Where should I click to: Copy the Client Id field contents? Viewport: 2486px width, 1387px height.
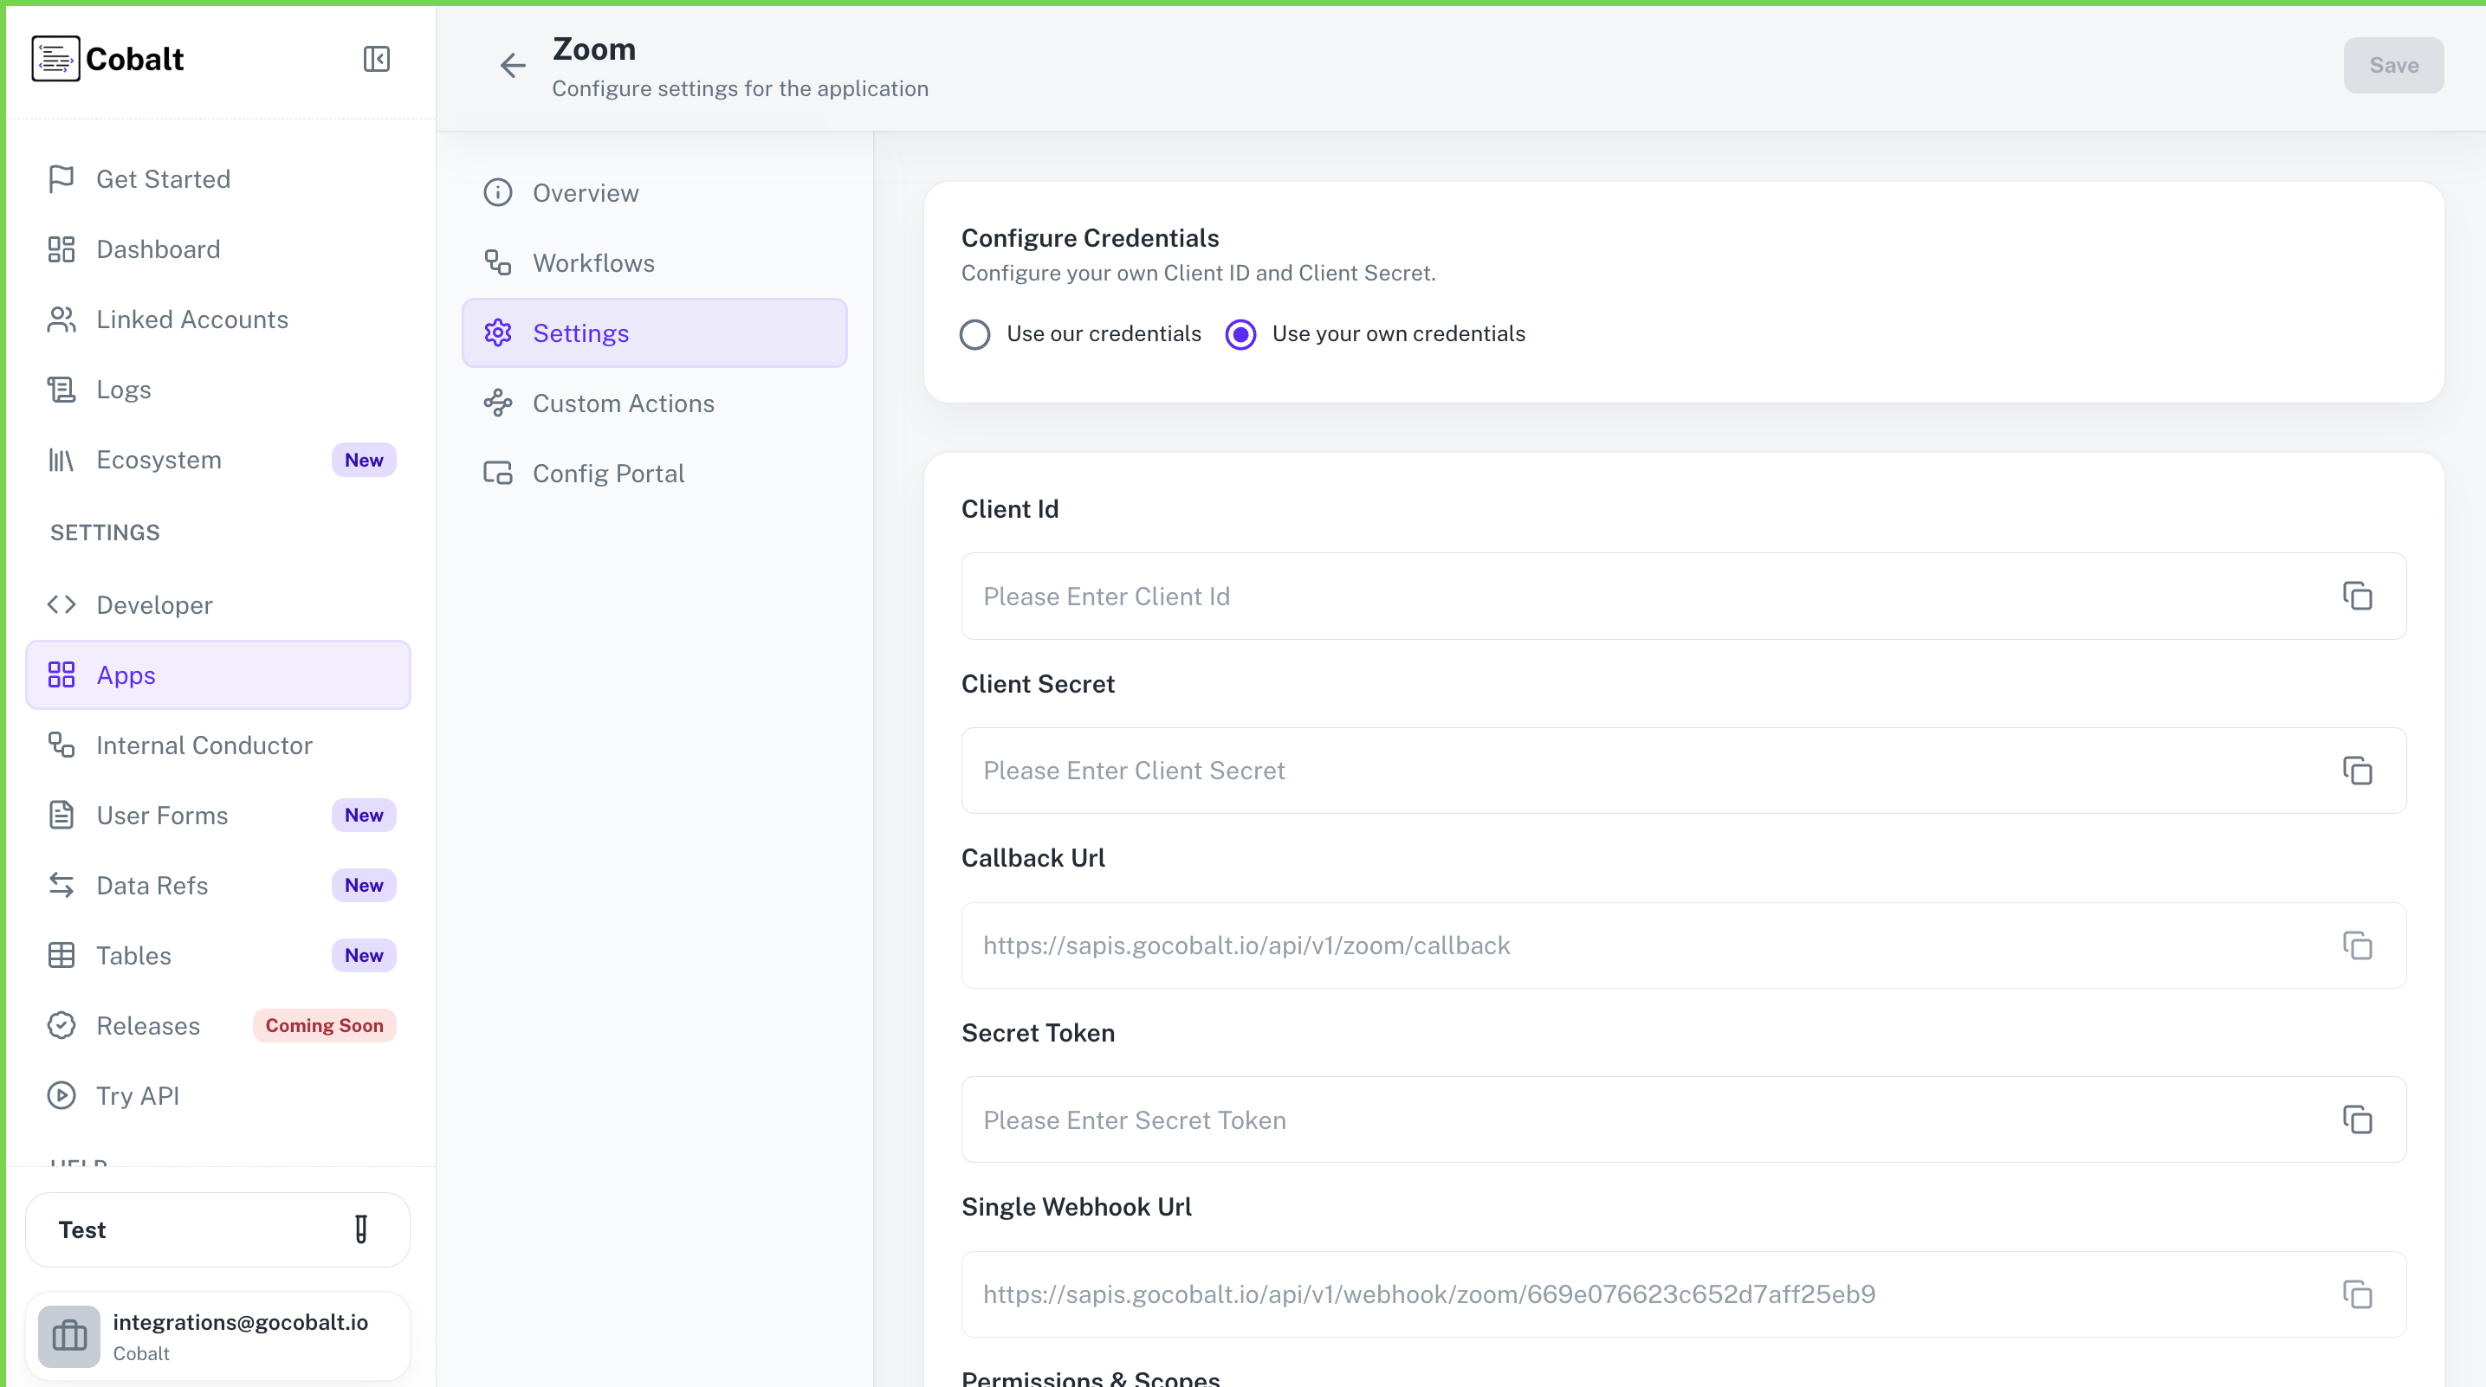click(x=2358, y=596)
